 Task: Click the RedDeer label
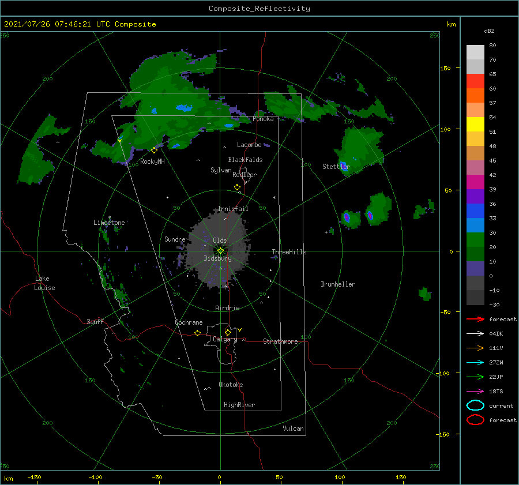point(245,175)
